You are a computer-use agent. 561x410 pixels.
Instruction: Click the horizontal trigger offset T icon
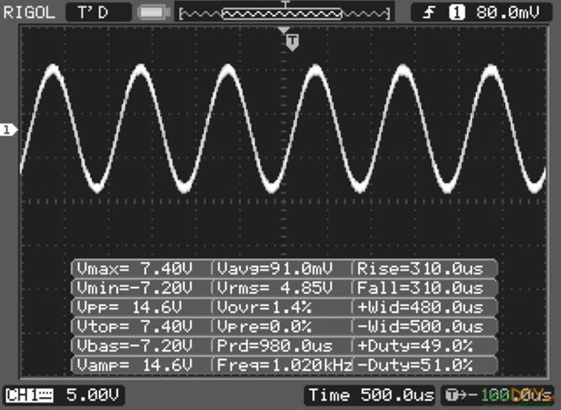pos(453,396)
